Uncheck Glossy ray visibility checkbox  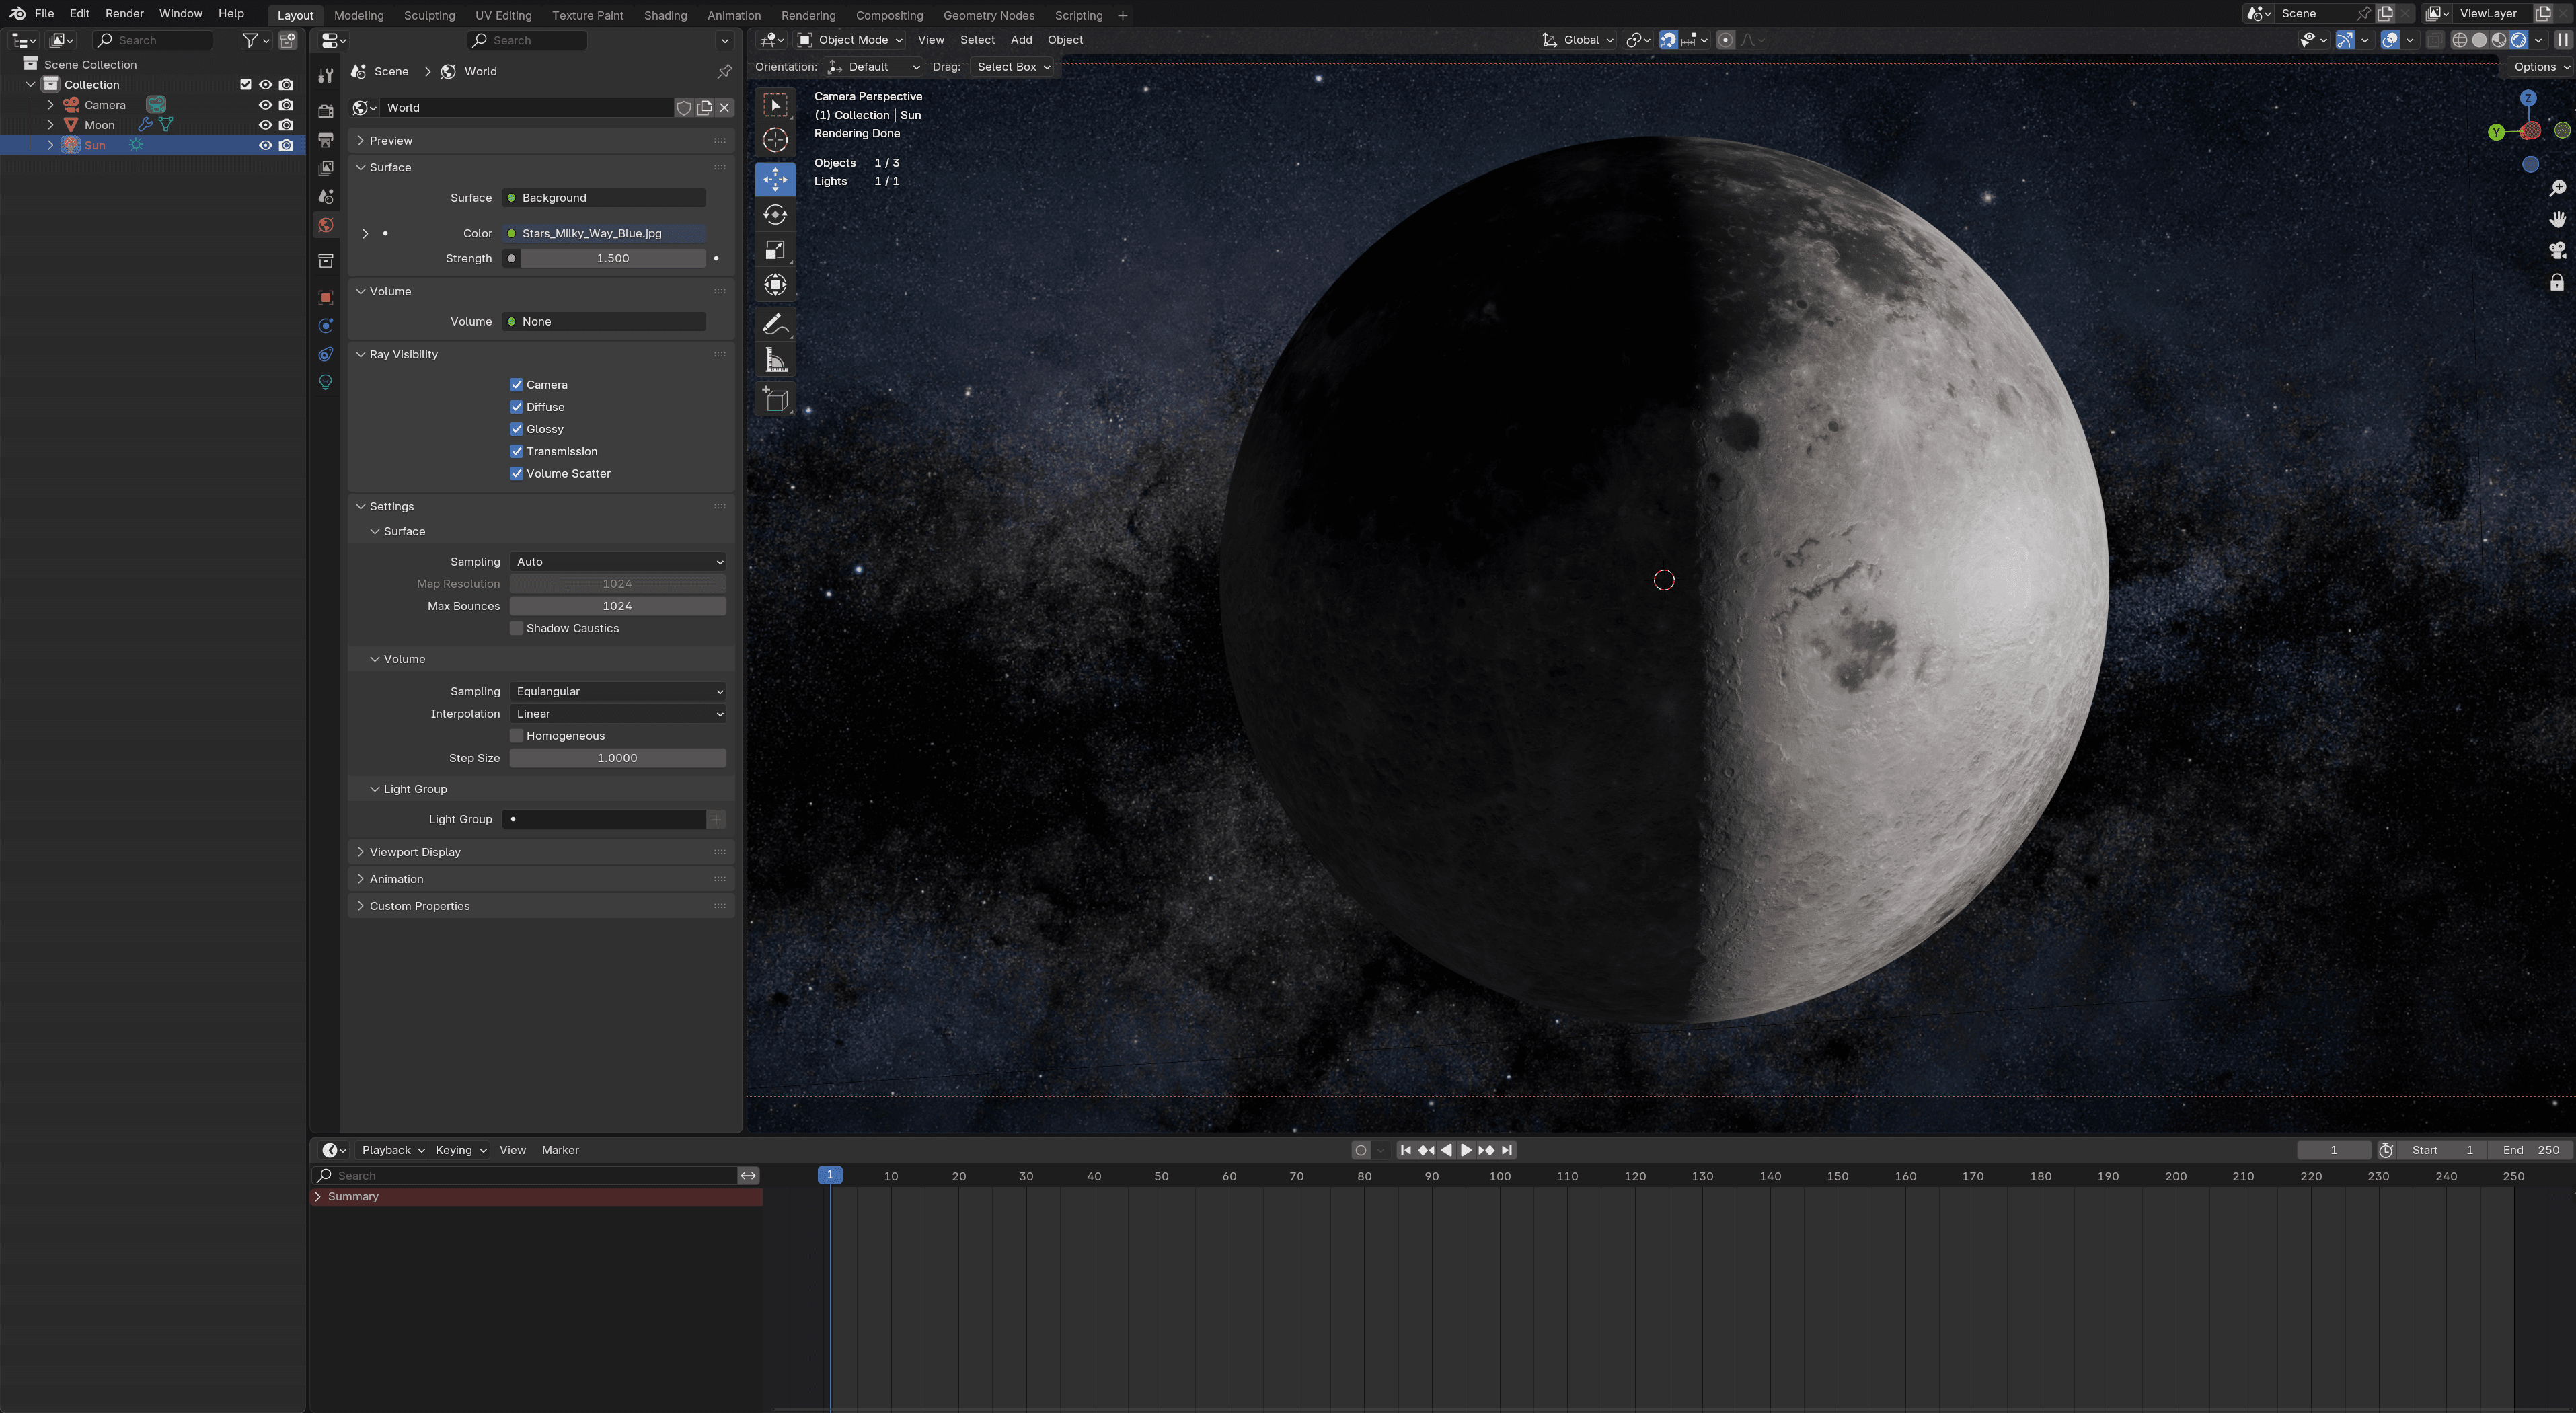tap(517, 429)
